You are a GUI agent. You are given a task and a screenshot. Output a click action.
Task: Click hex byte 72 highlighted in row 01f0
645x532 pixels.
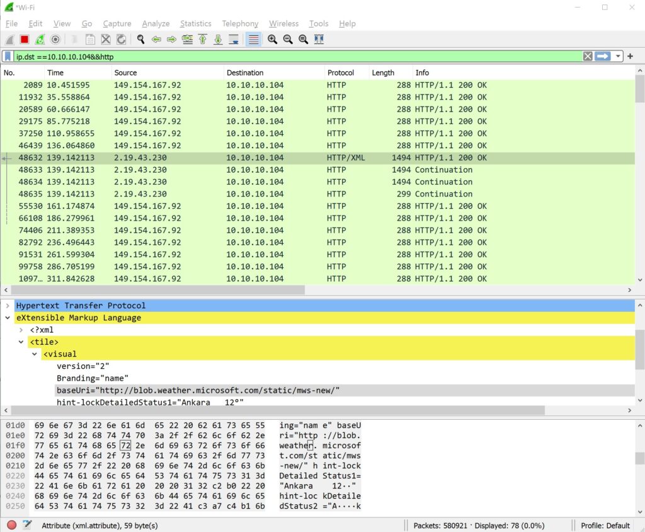click(x=125, y=446)
